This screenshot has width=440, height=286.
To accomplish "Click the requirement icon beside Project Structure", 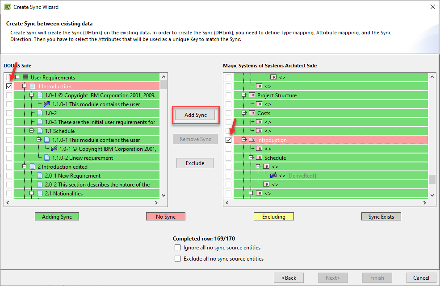I will coord(251,95).
